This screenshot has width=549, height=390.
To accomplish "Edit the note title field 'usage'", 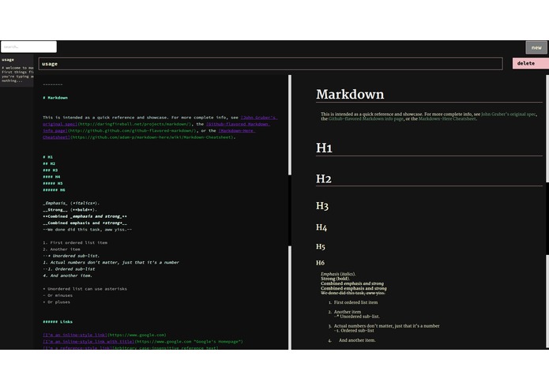I will coord(271,64).
